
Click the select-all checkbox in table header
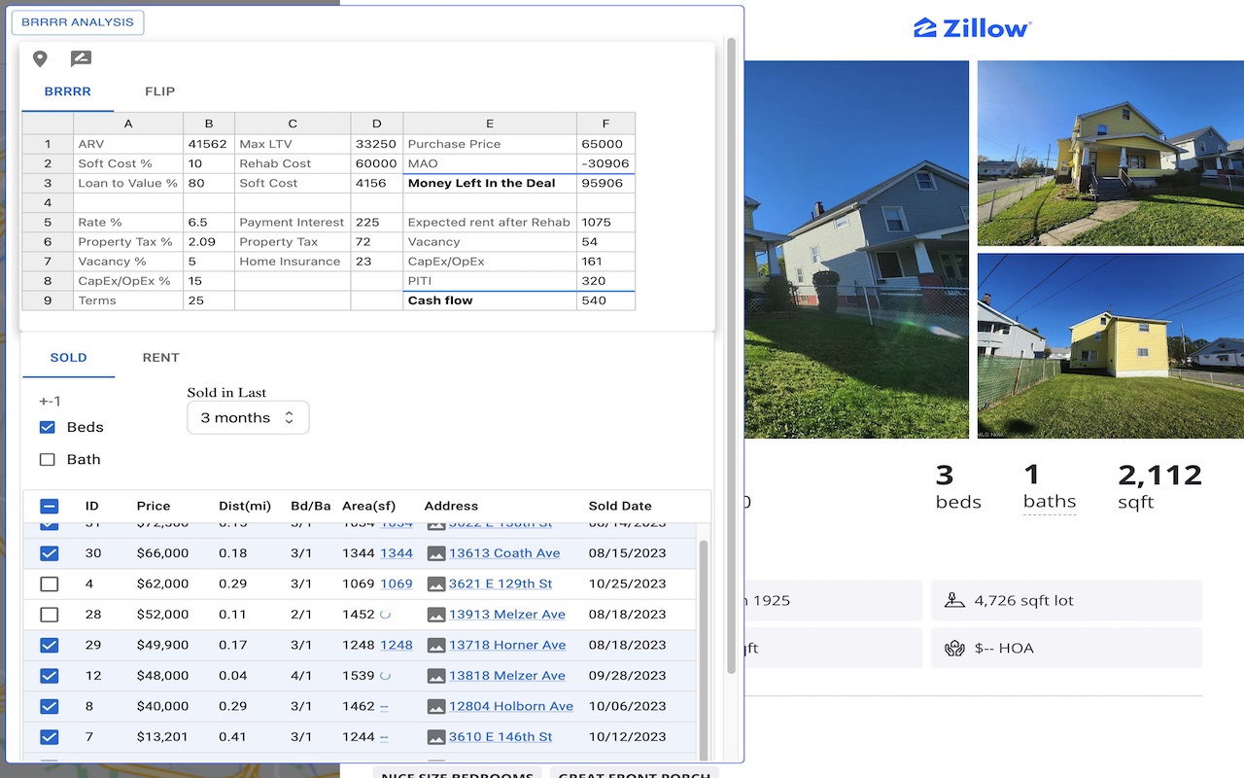coord(49,505)
